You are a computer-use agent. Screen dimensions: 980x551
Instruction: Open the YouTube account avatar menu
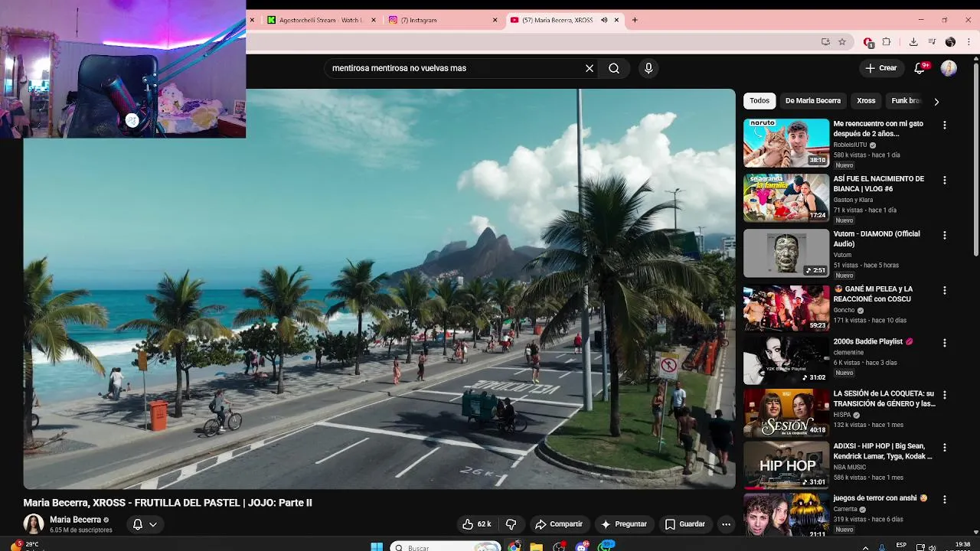[949, 68]
